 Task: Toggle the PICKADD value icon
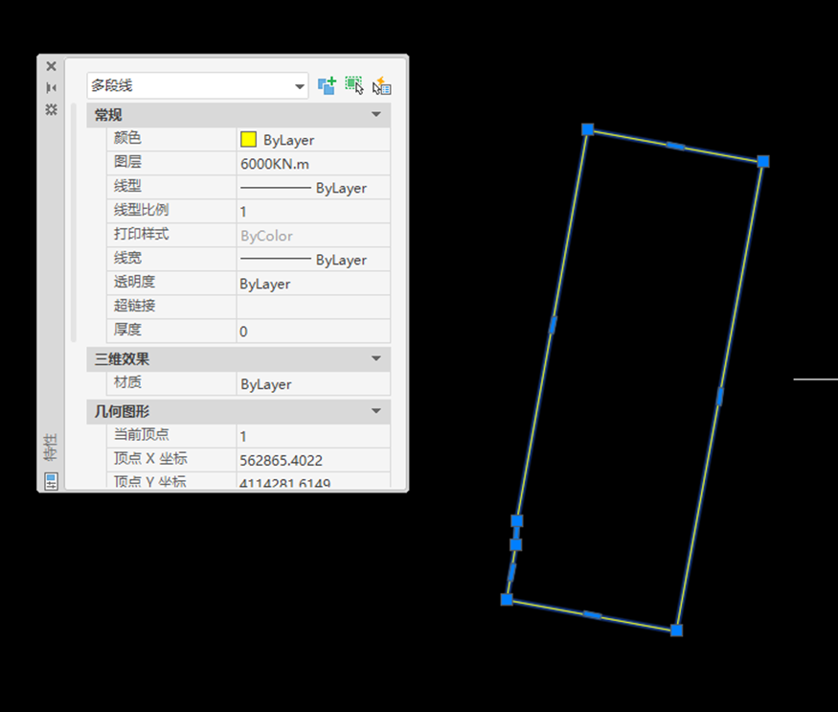click(x=328, y=85)
